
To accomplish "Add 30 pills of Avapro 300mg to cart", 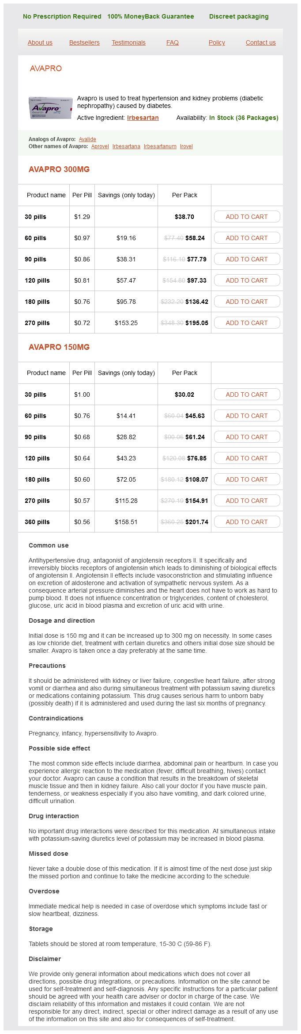I will pyautogui.click(x=247, y=217).
